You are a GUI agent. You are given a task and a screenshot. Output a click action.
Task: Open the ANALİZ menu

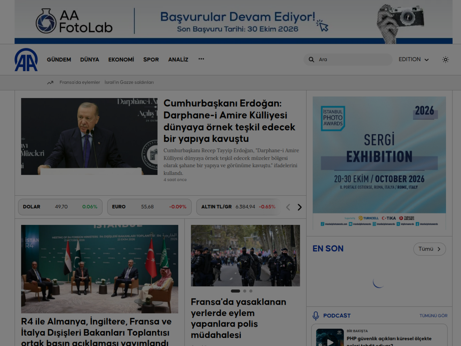tap(178, 60)
